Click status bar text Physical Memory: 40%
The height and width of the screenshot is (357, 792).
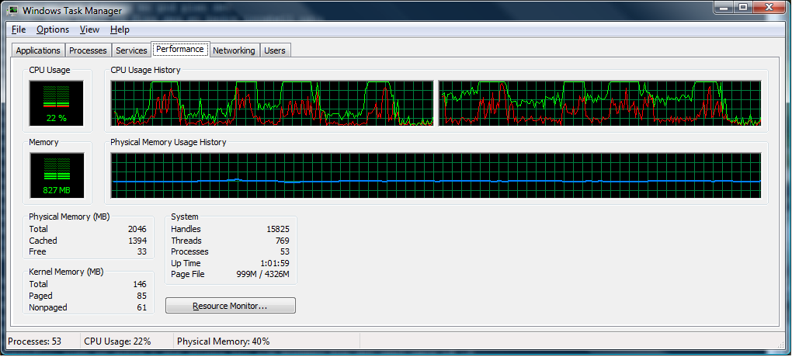pyautogui.click(x=224, y=341)
